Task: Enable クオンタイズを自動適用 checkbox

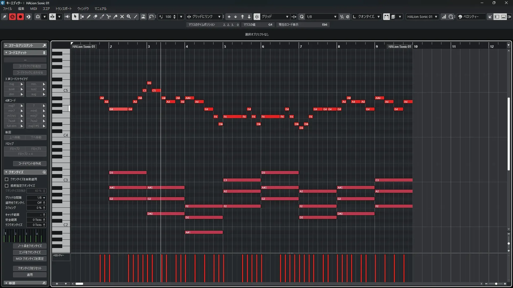Action: click(x=7, y=179)
